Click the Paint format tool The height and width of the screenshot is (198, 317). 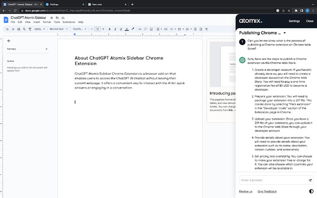[30, 29]
